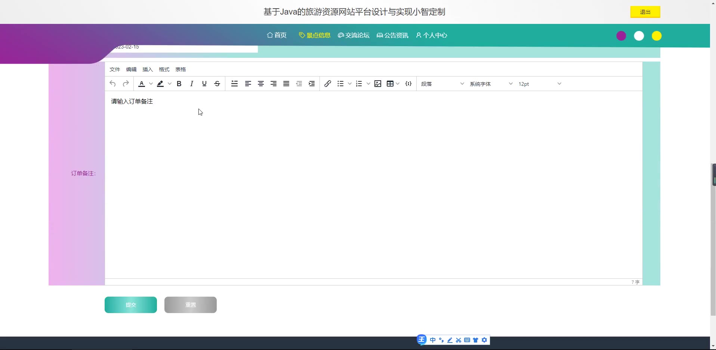Image resolution: width=716 pixels, height=350 pixels.
Task: Open the 12pt font size dropdown
Action: tap(540, 84)
